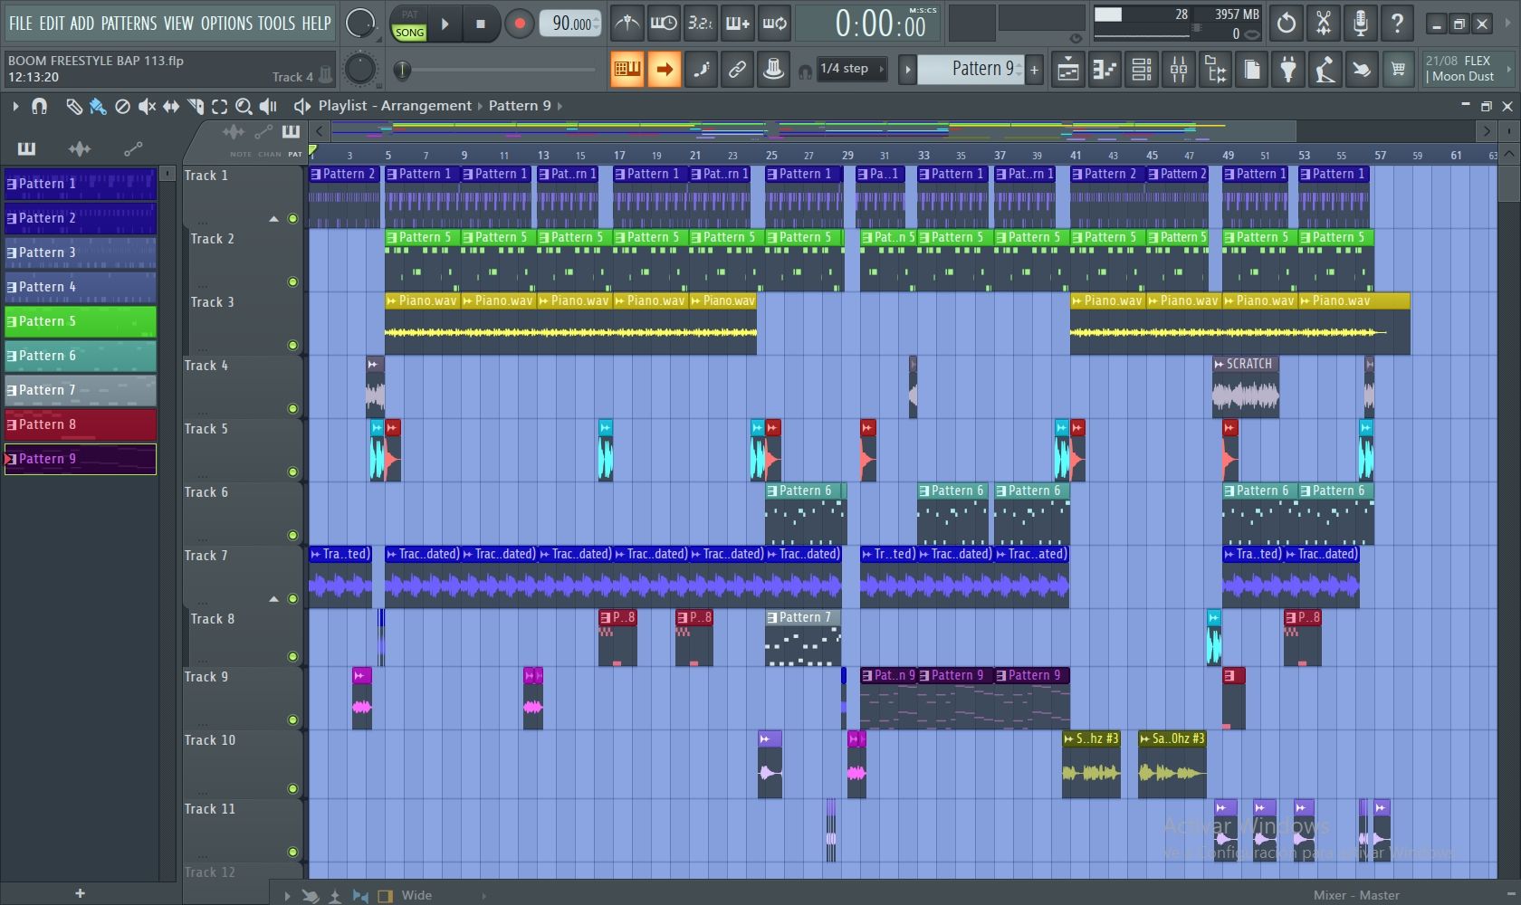The height and width of the screenshot is (905, 1521).
Task: Open the Piano roll view
Action: (1105, 70)
